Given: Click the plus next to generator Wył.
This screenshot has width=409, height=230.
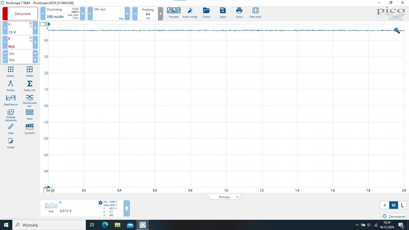Looking at the screenshot, I should coord(35,60).
